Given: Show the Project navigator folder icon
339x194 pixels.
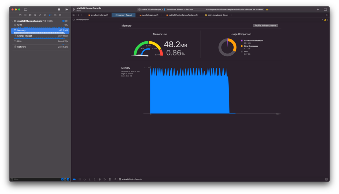Looking at the screenshot, I should click(x=20, y=15).
